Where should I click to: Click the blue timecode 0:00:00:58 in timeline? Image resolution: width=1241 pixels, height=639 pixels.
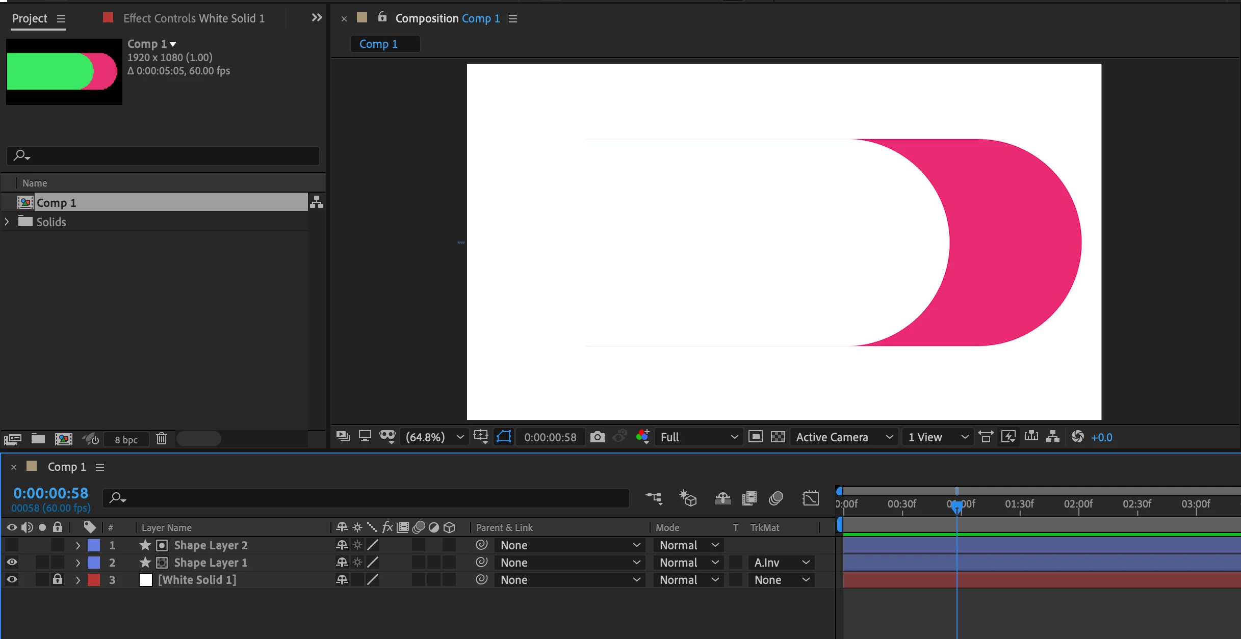click(50, 493)
